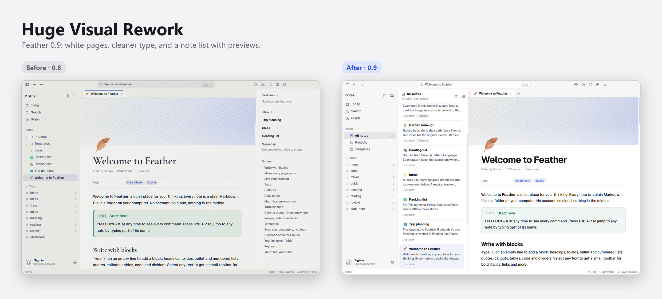Click new folder icon in After window sidebar
Viewport: 662px width, 299px height.
(x=392, y=95)
